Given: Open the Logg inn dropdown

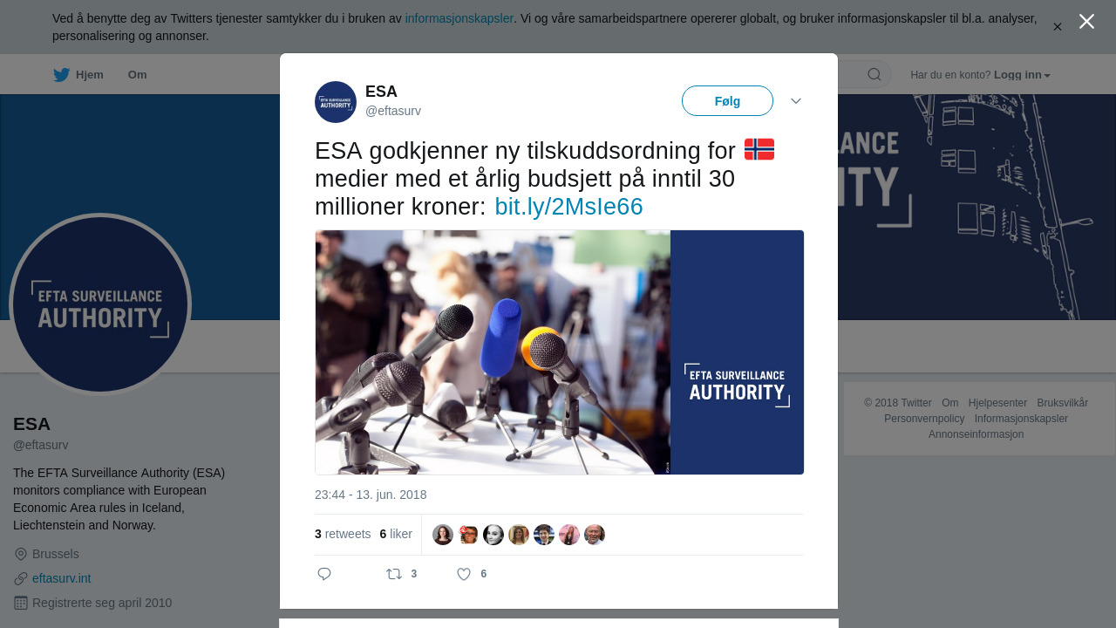Looking at the screenshot, I should click(x=1022, y=75).
